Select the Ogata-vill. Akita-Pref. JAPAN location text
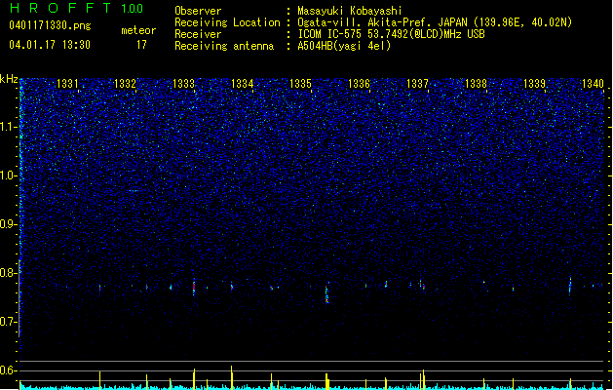The height and width of the screenshot is (390, 613). point(435,22)
